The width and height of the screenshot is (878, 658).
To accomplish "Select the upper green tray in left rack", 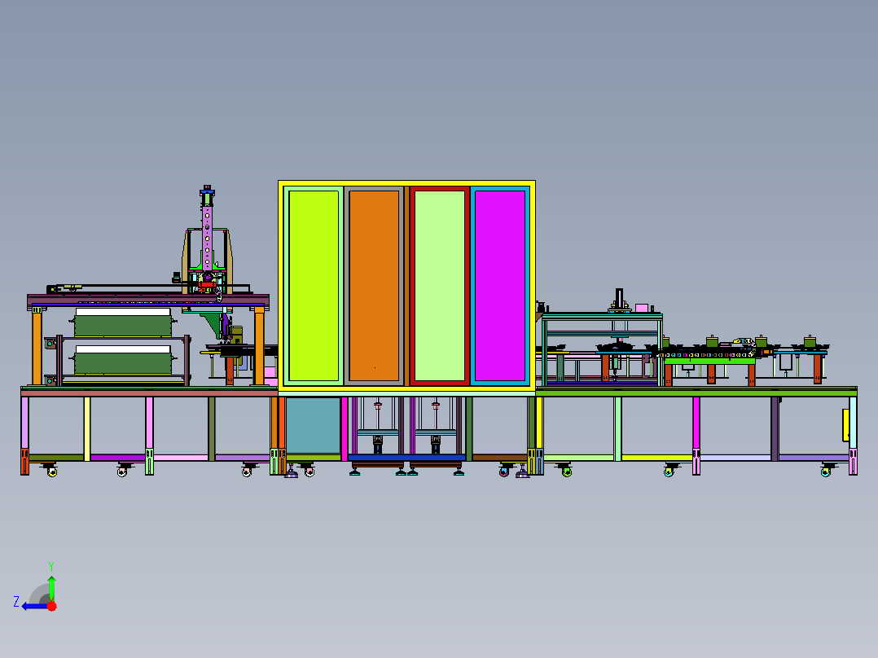I will click(123, 326).
